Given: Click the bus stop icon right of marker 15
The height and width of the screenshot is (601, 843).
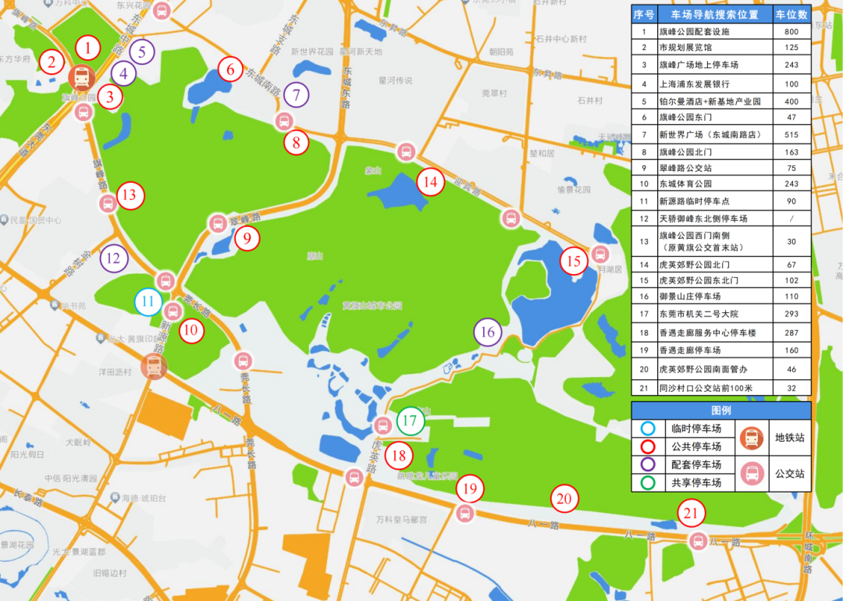Looking at the screenshot, I should click(x=600, y=254).
